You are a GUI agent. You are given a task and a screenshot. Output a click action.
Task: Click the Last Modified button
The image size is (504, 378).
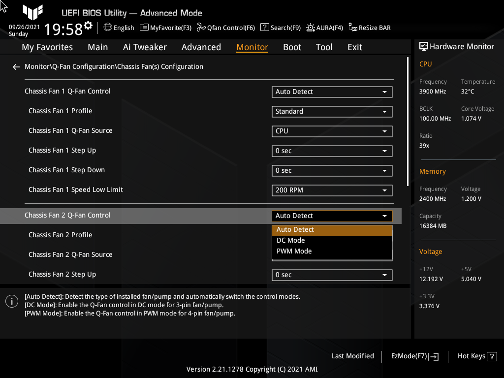352,356
